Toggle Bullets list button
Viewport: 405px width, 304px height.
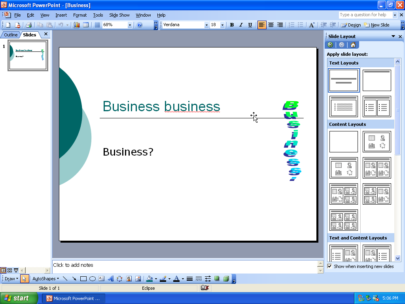click(301, 25)
